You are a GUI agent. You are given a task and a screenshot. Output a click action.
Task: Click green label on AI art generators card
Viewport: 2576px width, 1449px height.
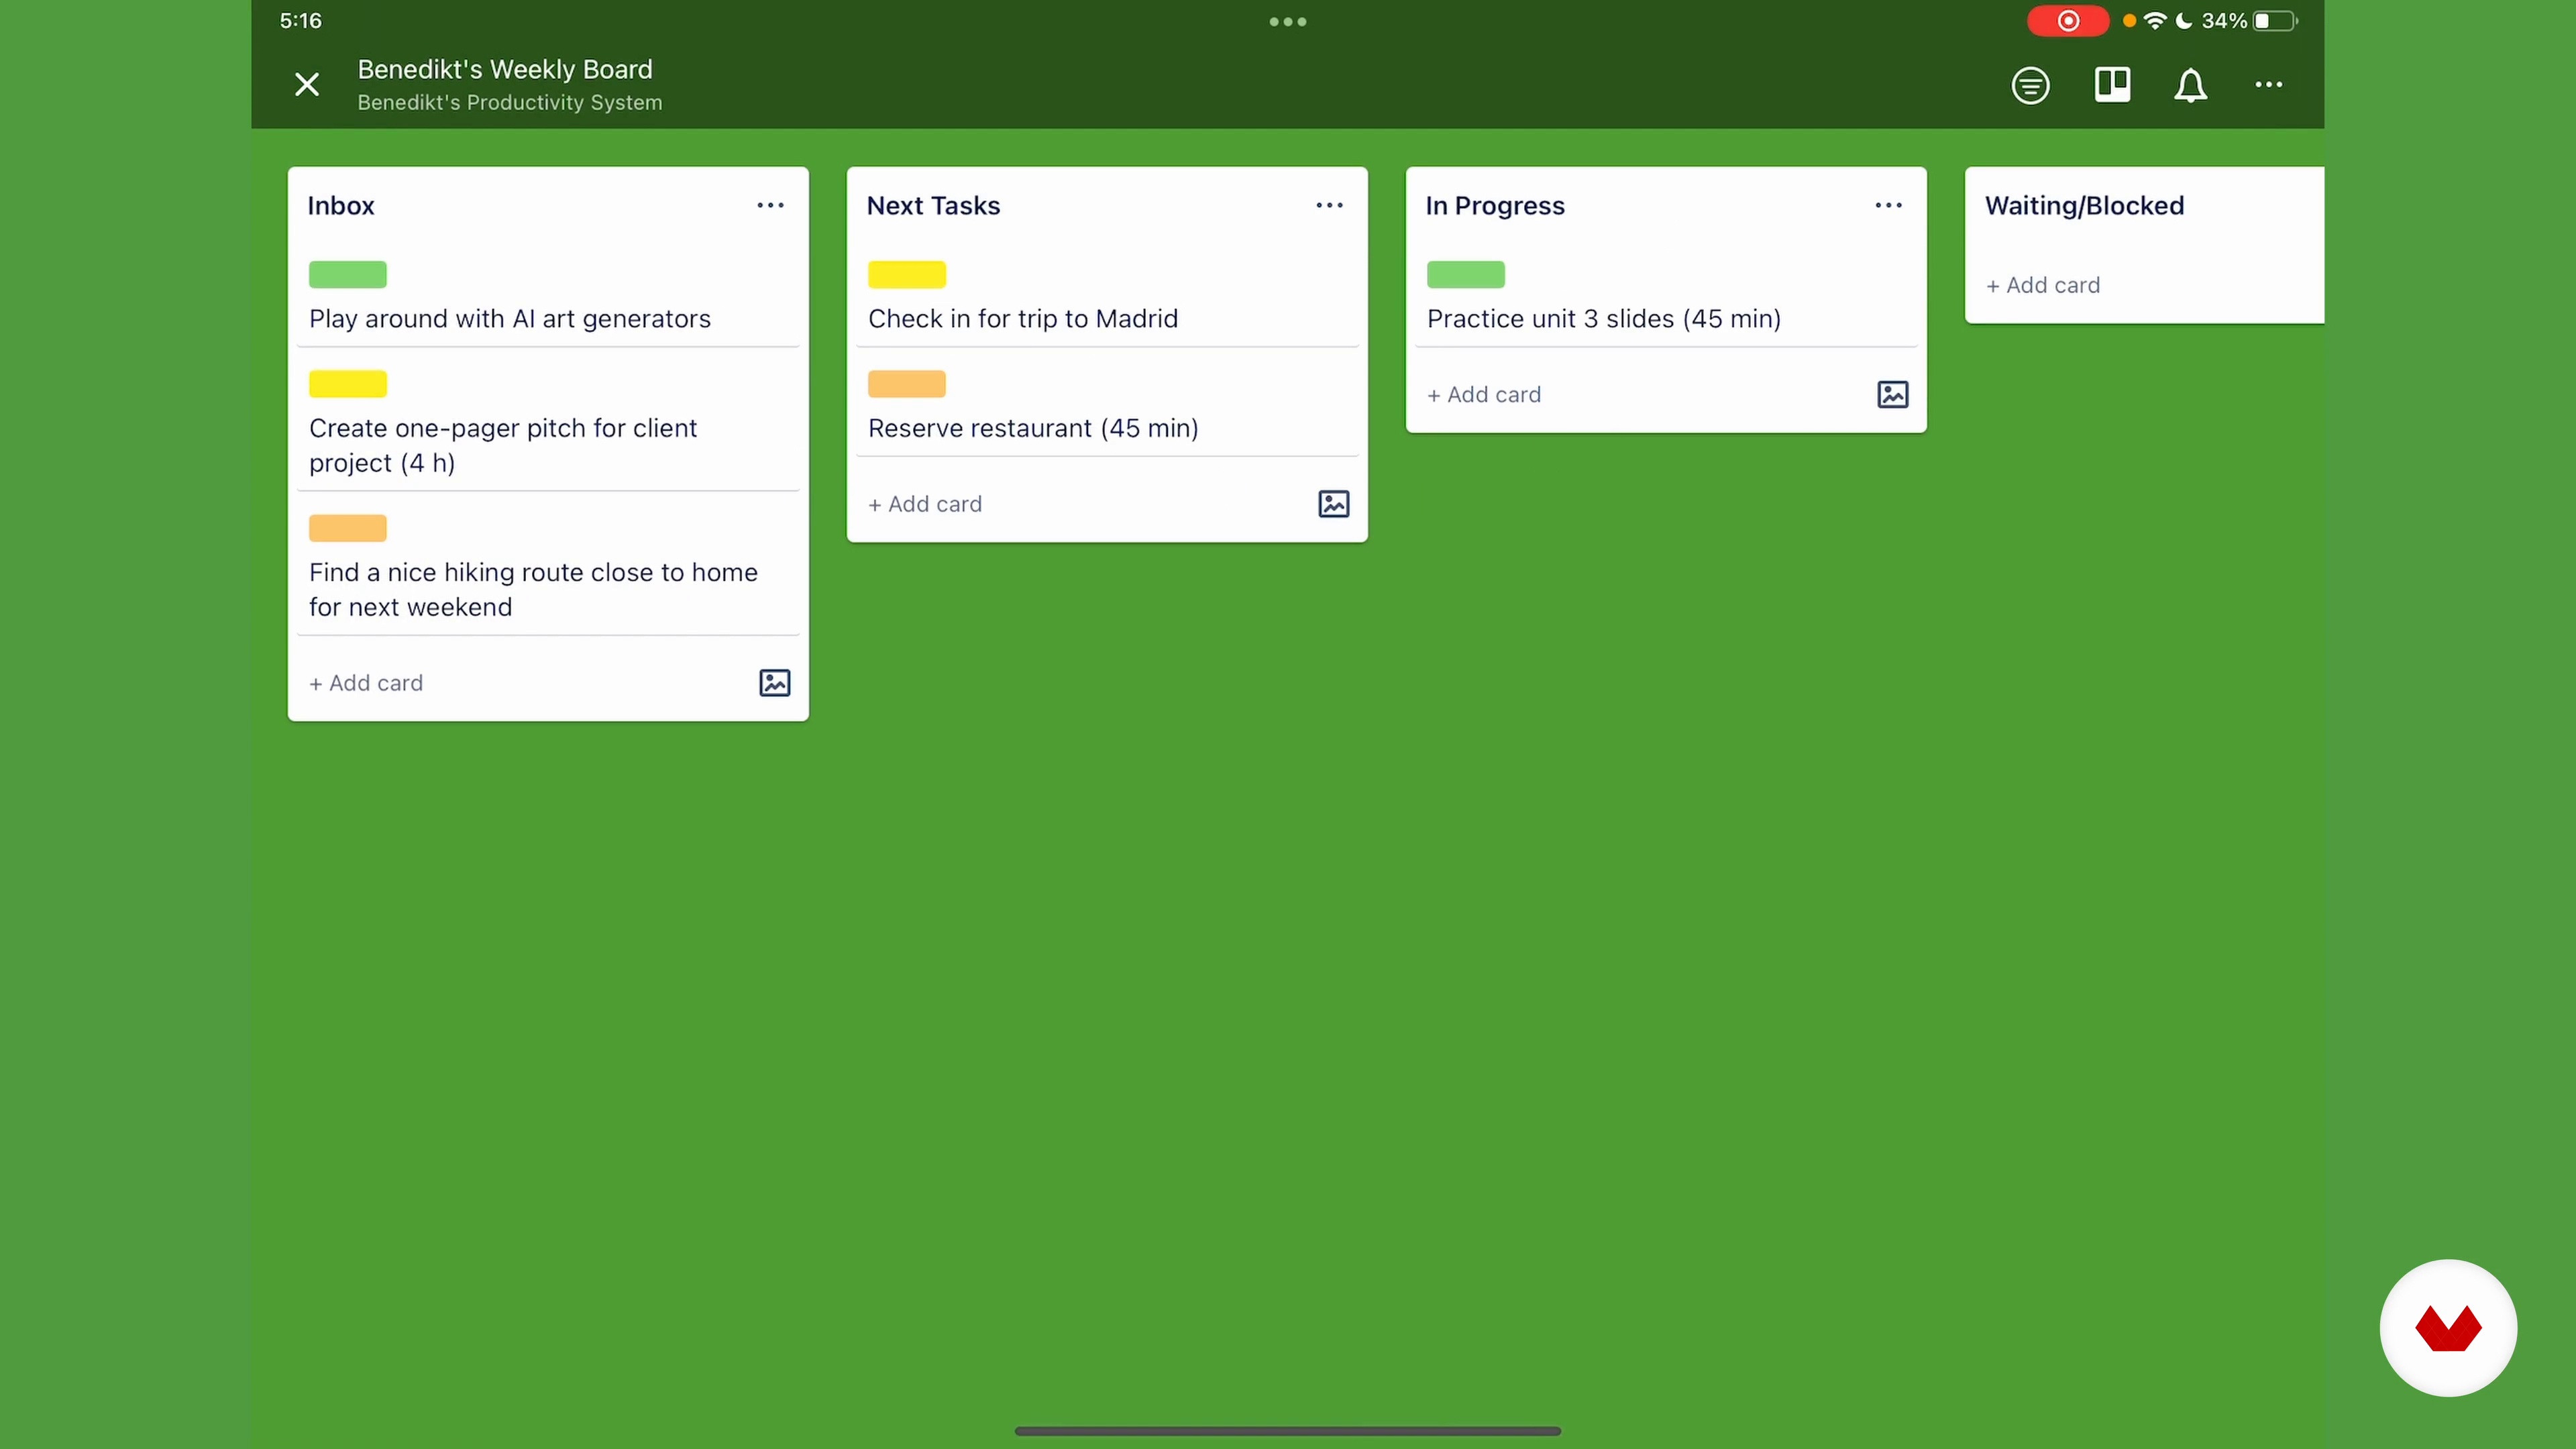pos(348,274)
